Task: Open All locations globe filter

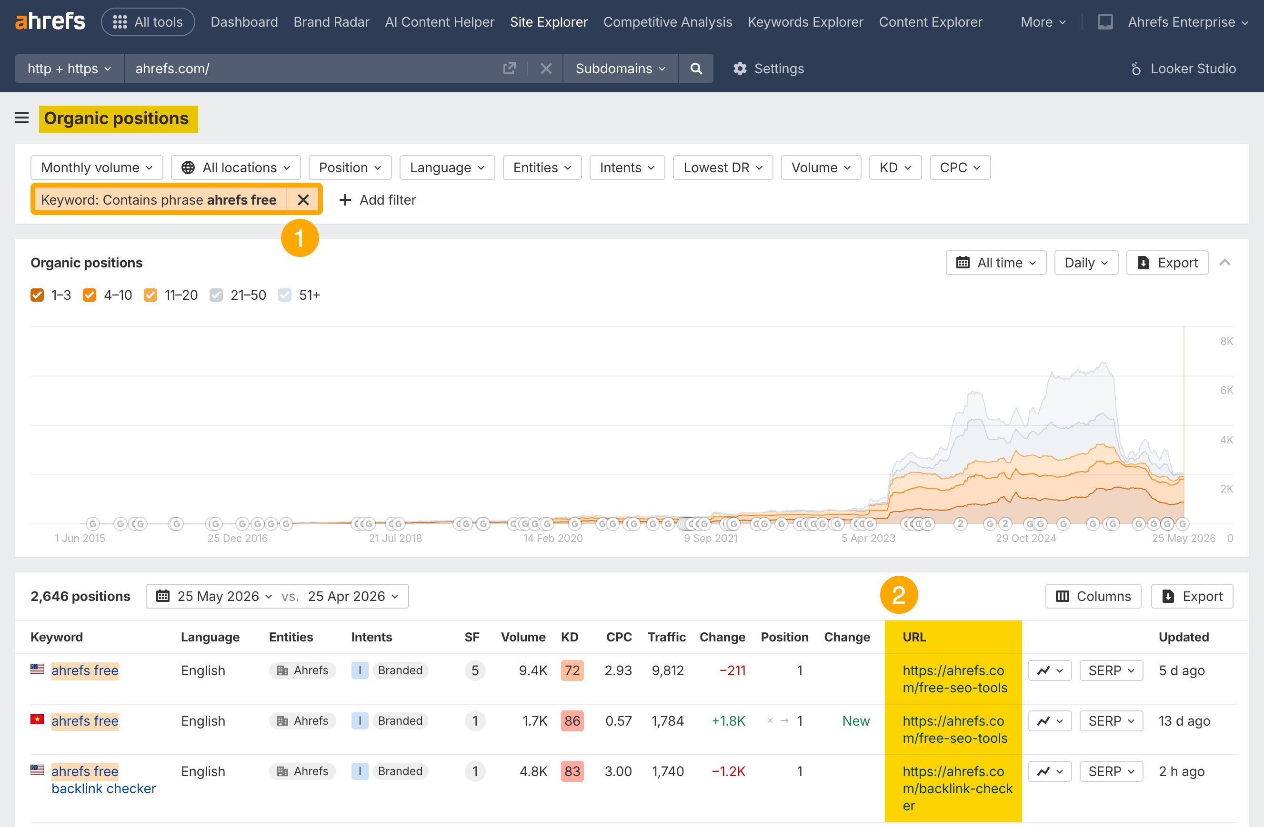Action: [x=236, y=167]
